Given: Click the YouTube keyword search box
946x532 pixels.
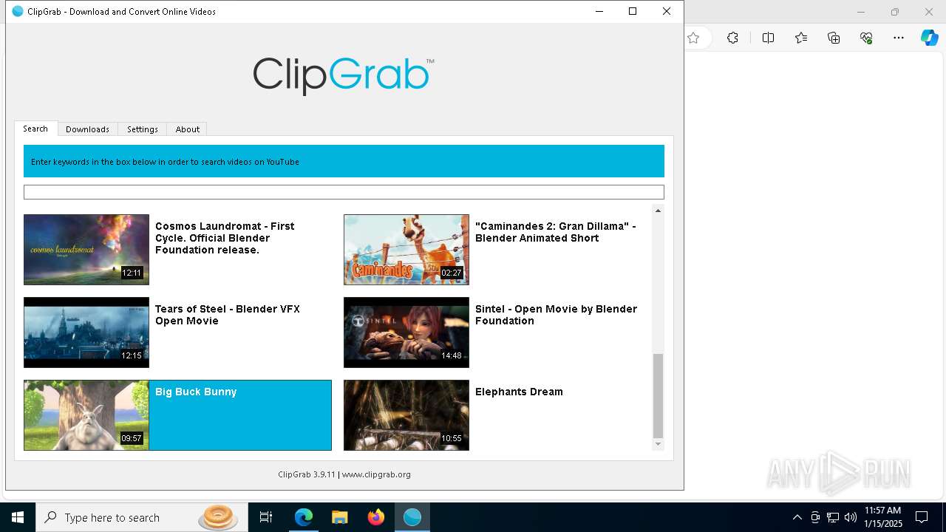Looking at the screenshot, I should (344, 192).
